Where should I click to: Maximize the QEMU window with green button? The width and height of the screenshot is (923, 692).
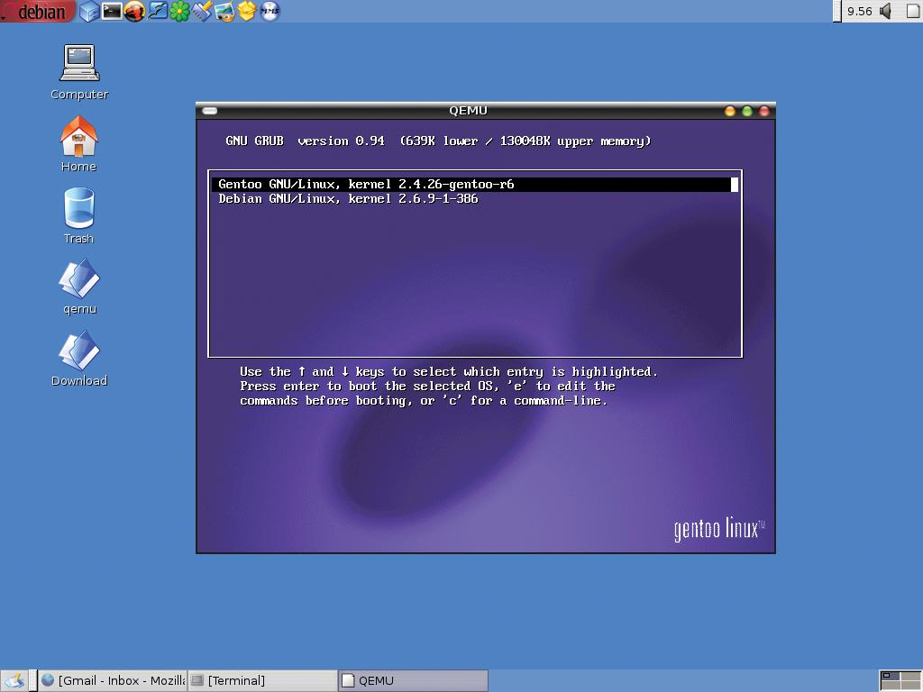tap(747, 111)
